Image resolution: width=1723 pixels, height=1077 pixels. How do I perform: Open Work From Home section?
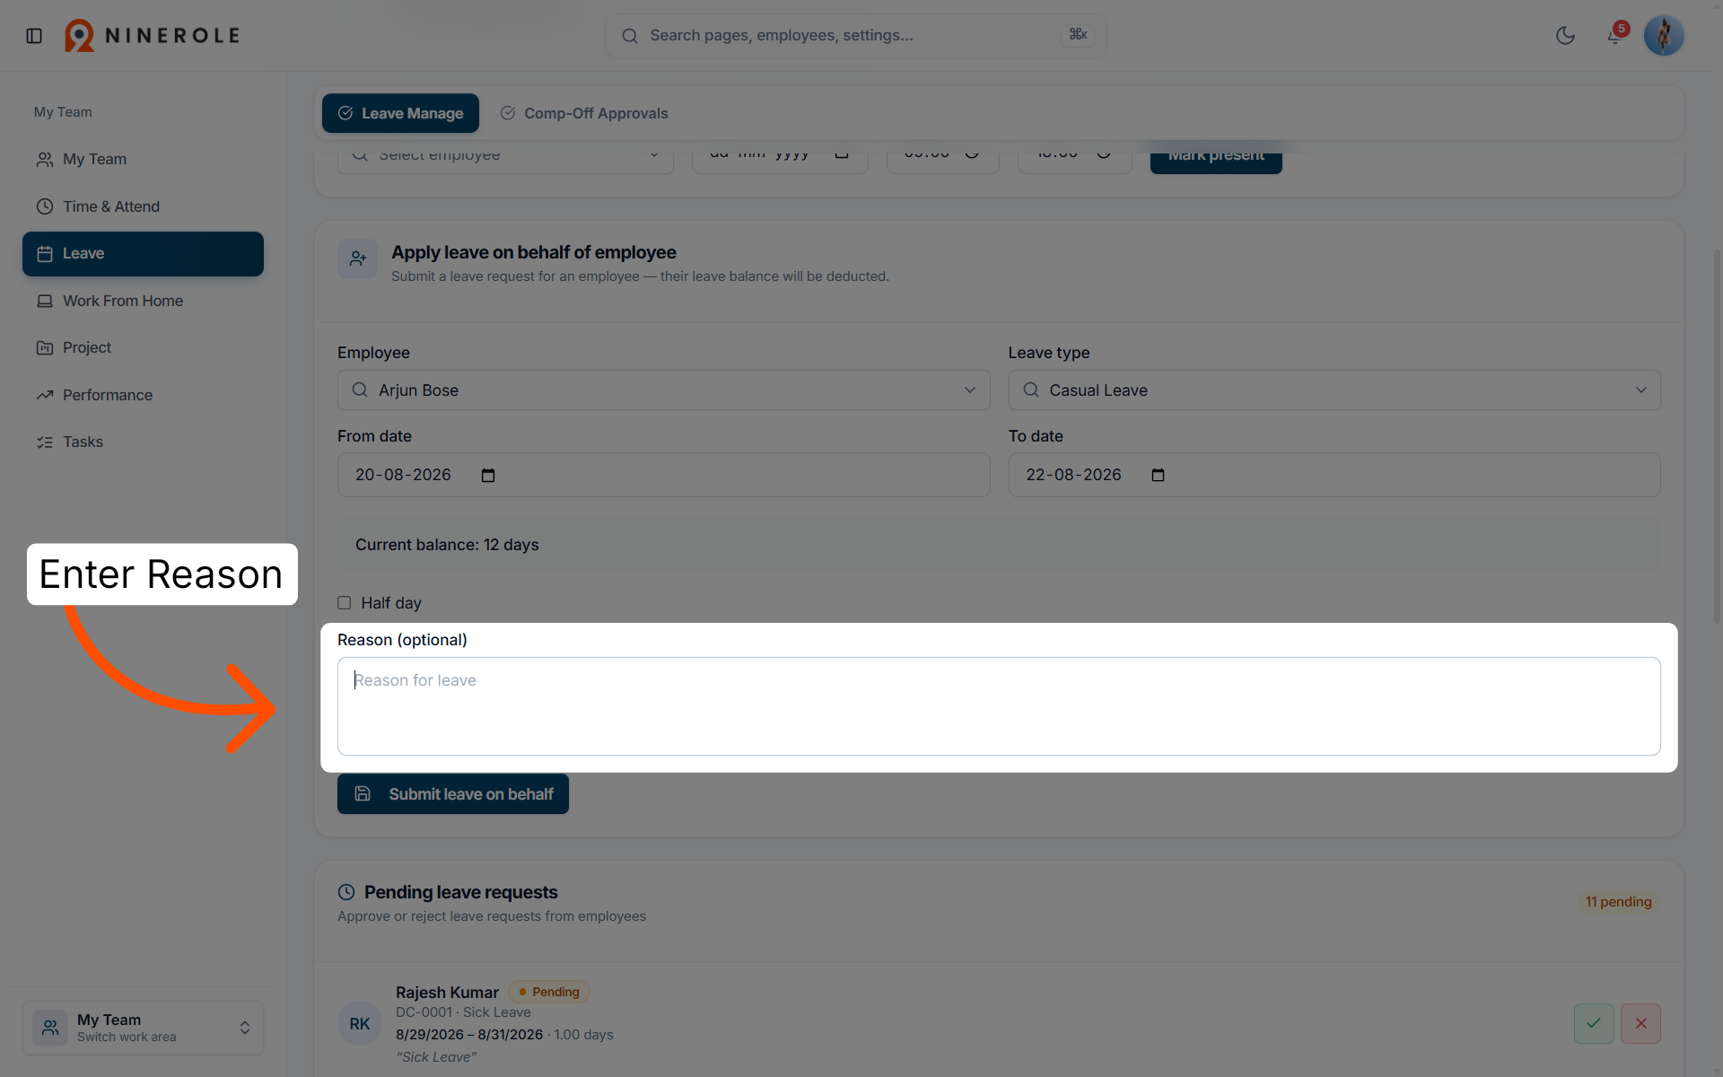coord(143,301)
